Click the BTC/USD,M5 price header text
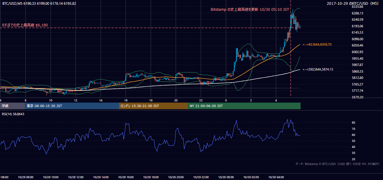The width and height of the screenshot is (383, 180). coord(39,3)
